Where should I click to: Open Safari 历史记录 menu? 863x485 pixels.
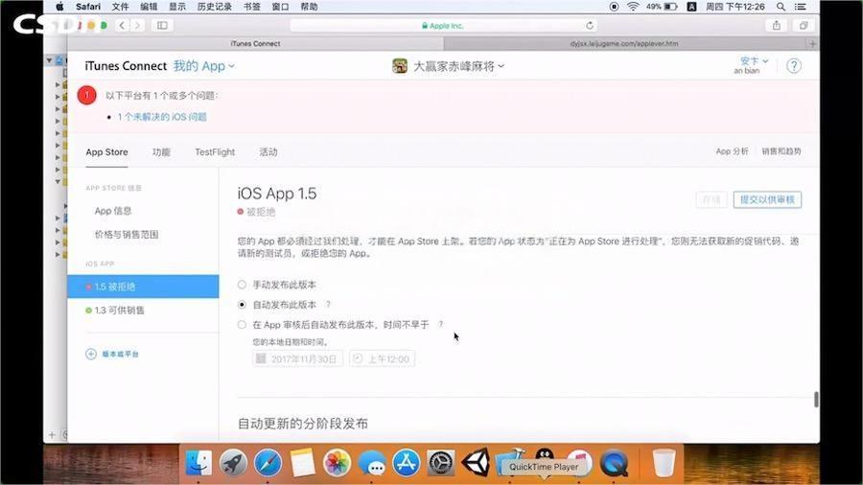pyautogui.click(x=214, y=7)
